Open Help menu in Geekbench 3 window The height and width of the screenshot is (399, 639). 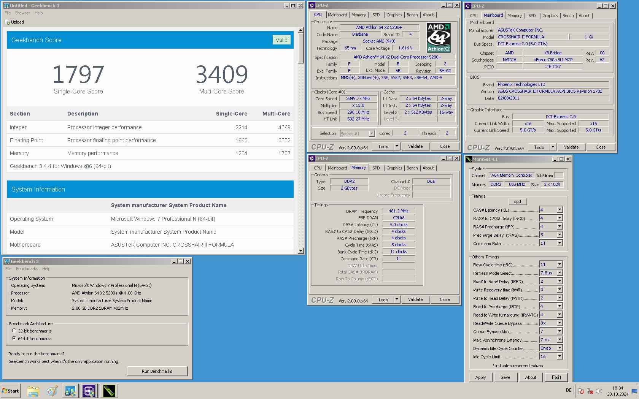coord(46,269)
